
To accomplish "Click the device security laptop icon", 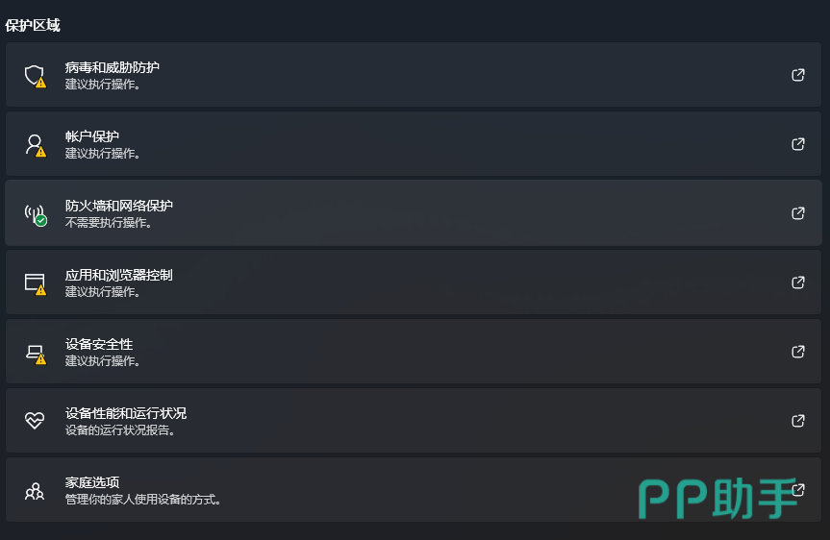I will (35, 352).
